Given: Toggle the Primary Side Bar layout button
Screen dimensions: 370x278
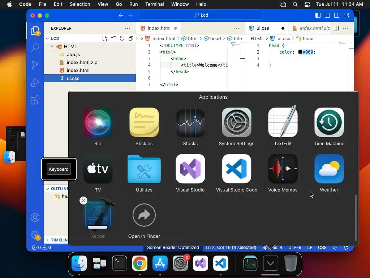Looking at the screenshot, I should (x=318, y=15).
